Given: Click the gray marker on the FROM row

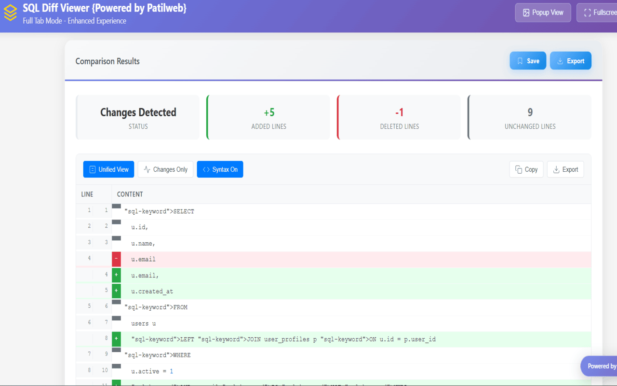Looking at the screenshot, I should [x=116, y=302].
